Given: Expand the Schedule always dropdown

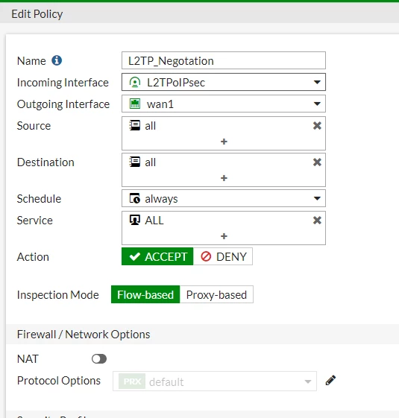Looking at the screenshot, I should 224,198.
